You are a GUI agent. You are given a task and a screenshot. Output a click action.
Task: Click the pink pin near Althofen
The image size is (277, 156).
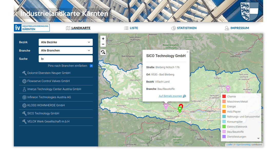point(228,89)
